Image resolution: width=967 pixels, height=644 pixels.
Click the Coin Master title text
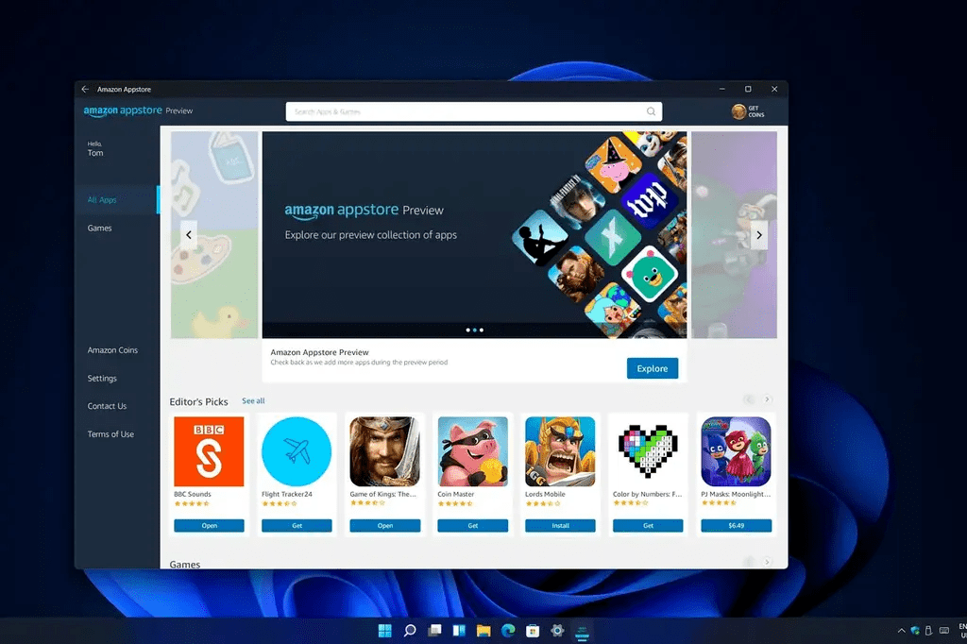[x=456, y=494]
